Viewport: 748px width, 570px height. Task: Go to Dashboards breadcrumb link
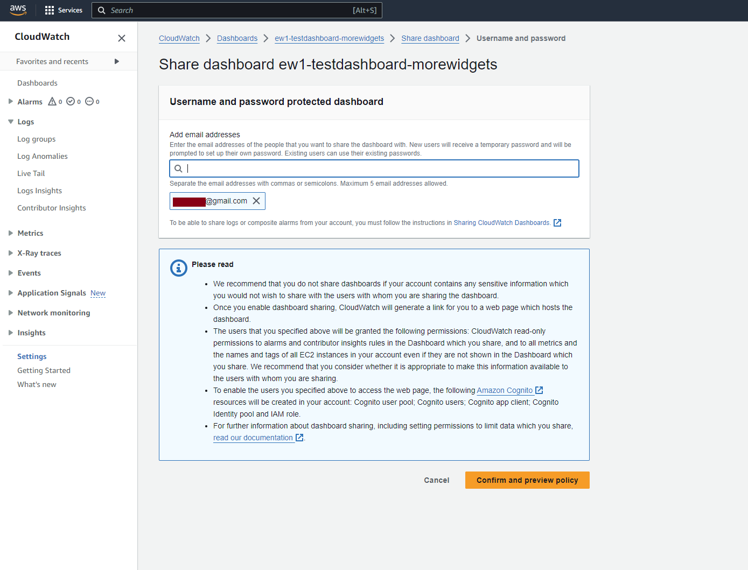click(x=237, y=38)
